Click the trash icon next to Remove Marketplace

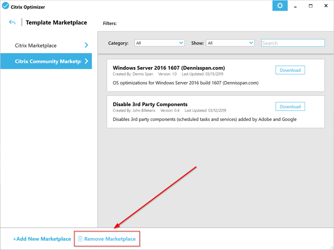[80, 239]
